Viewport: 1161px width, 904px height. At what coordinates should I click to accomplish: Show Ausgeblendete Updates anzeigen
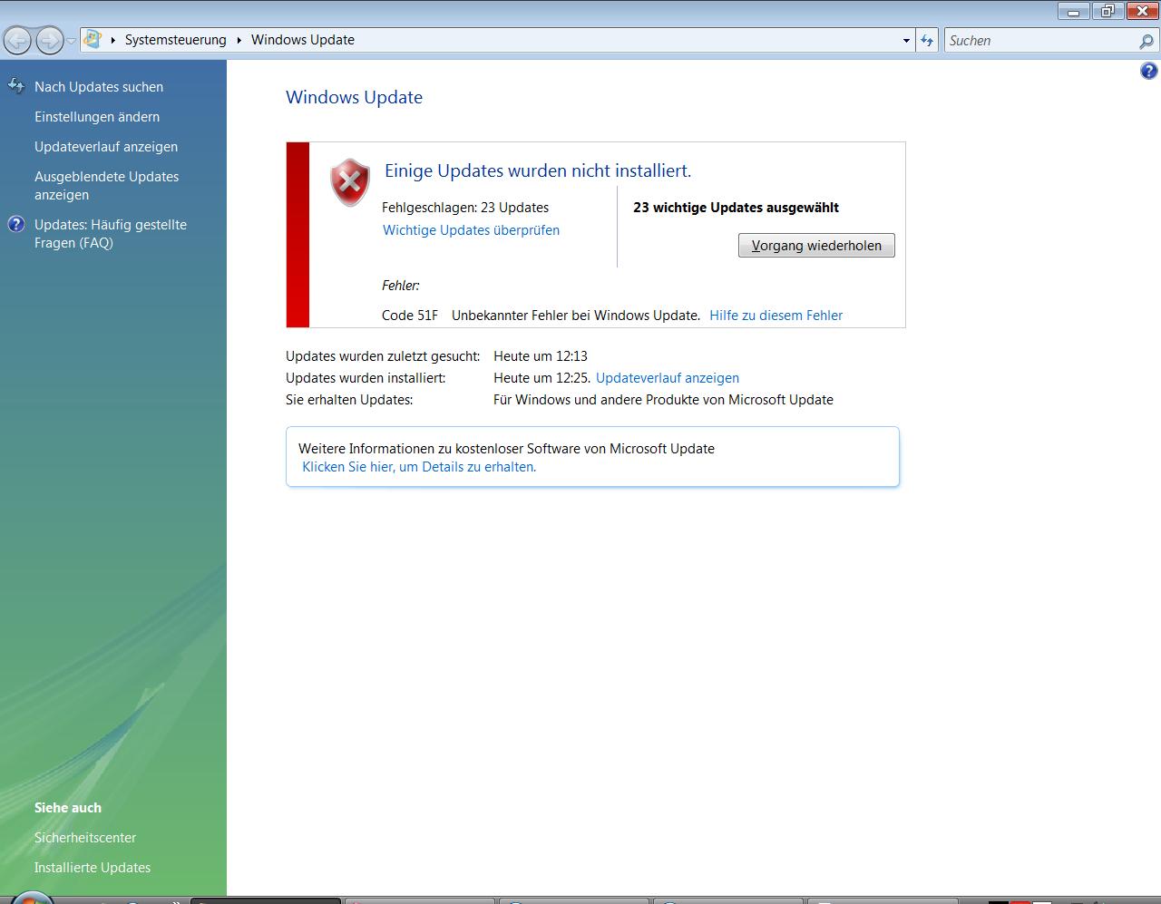(x=107, y=186)
